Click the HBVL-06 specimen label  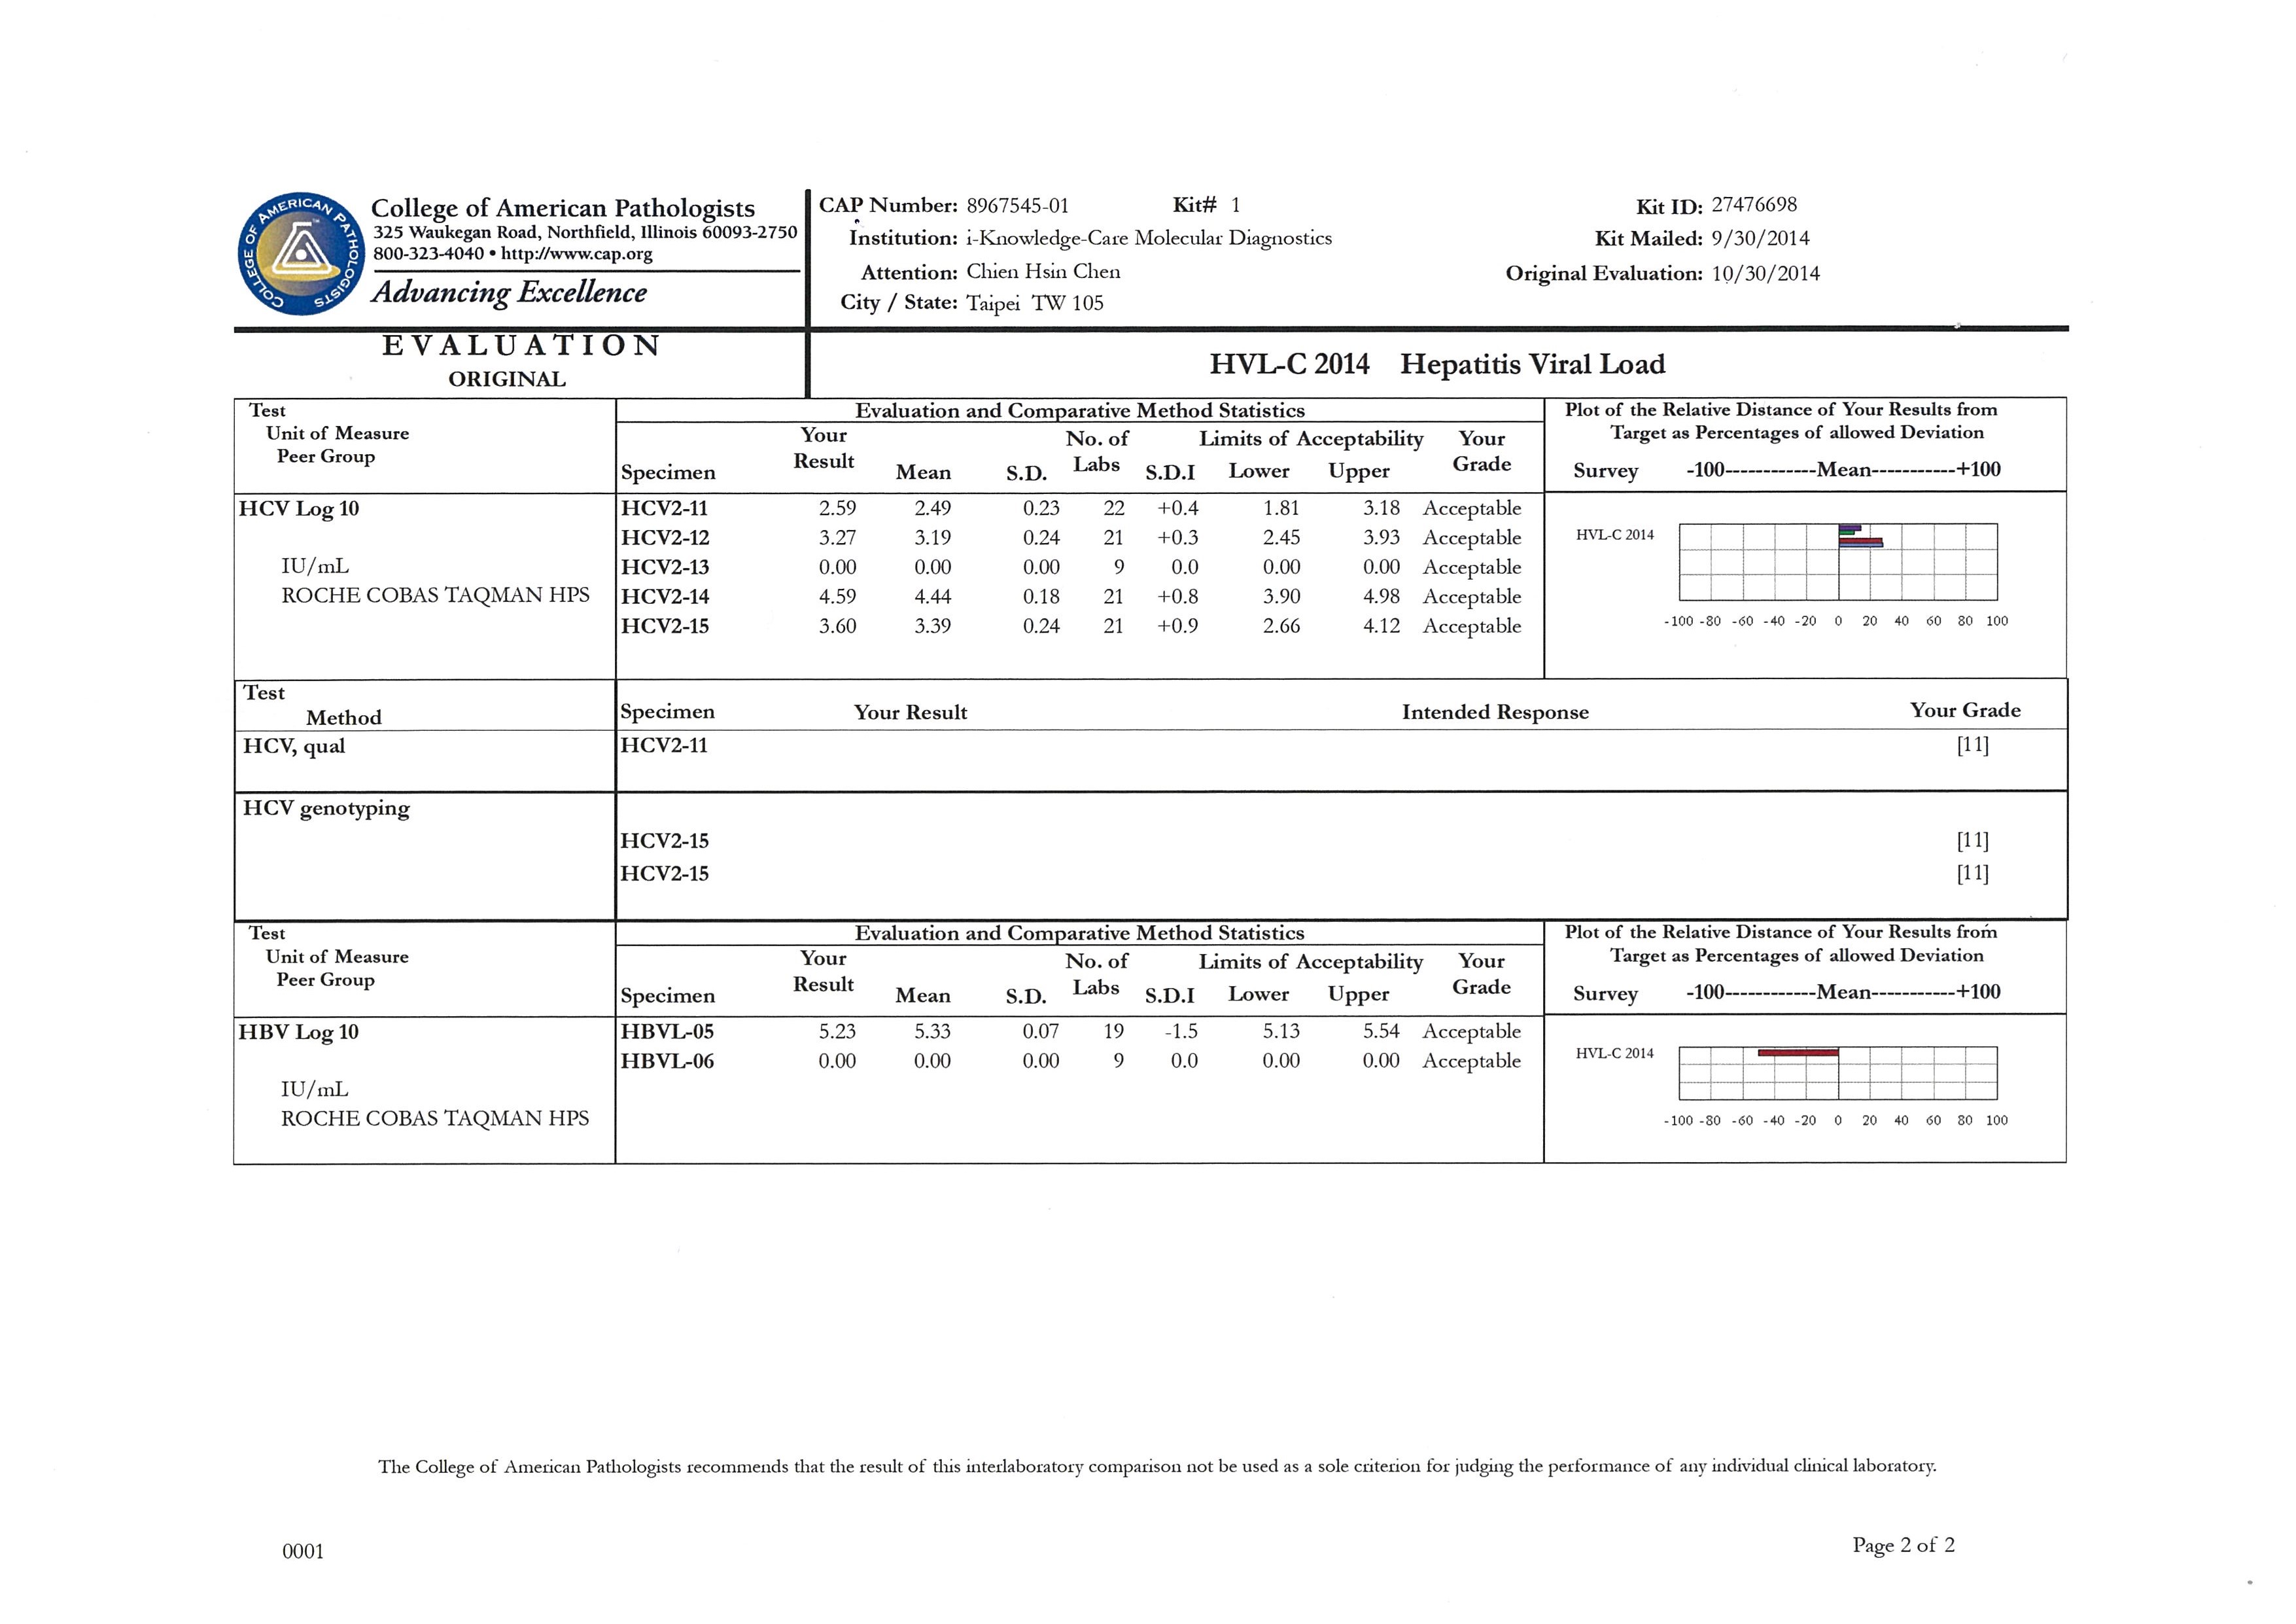(666, 1061)
